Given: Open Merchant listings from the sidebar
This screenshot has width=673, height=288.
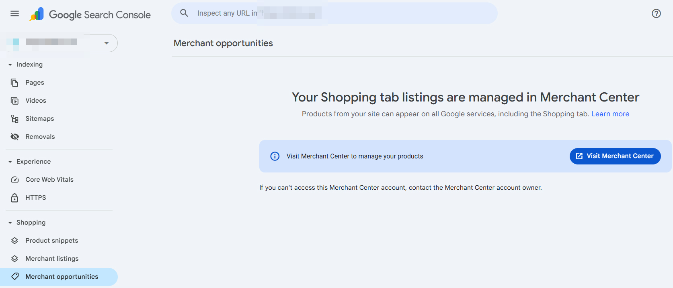Looking at the screenshot, I should [x=52, y=258].
